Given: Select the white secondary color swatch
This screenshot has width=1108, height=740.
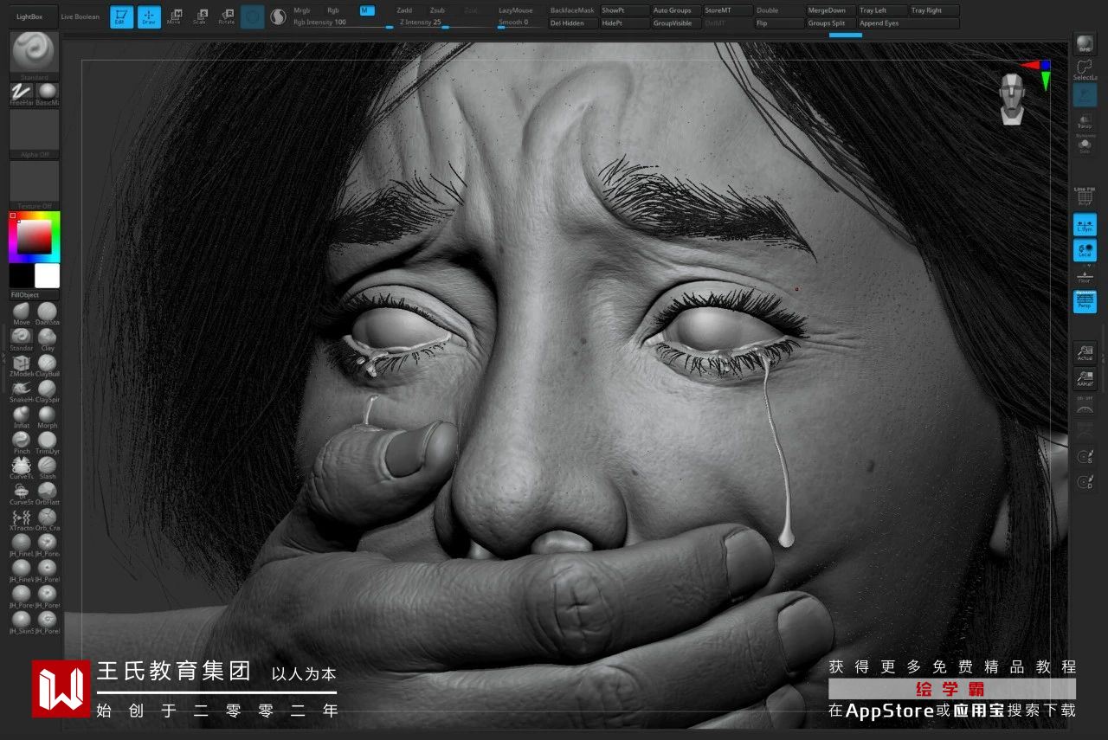Looking at the screenshot, I should [47, 276].
